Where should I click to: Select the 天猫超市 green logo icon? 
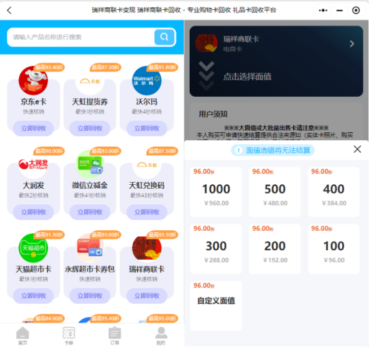point(33,248)
